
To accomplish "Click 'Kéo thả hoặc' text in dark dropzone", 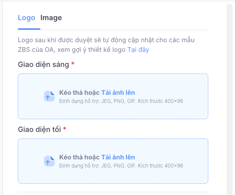I will (x=79, y=157).
